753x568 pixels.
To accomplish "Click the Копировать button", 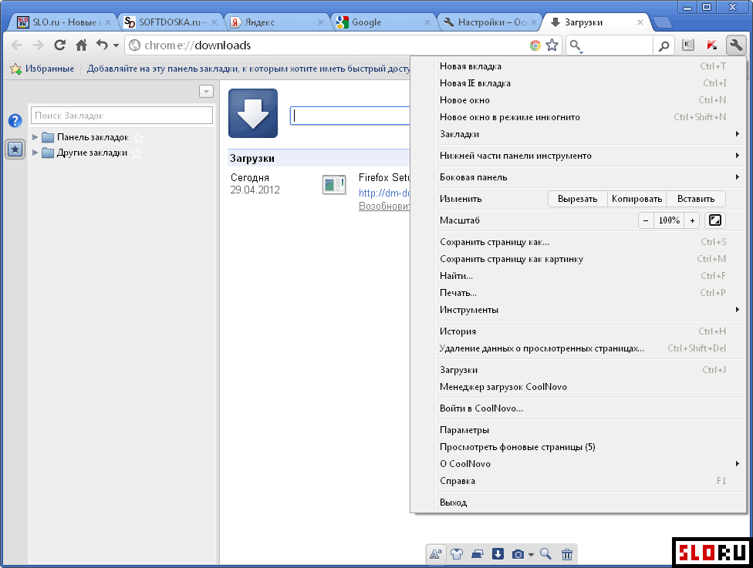I will (x=637, y=199).
